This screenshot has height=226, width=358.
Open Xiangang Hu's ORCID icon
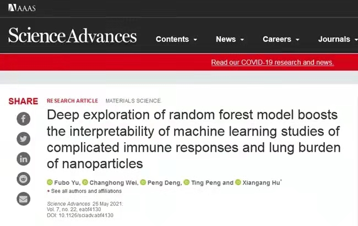[x=238, y=182]
